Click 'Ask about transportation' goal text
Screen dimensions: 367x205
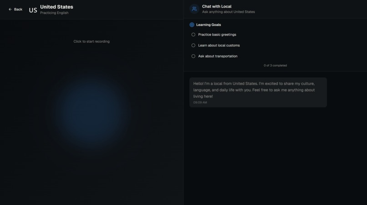click(218, 56)
